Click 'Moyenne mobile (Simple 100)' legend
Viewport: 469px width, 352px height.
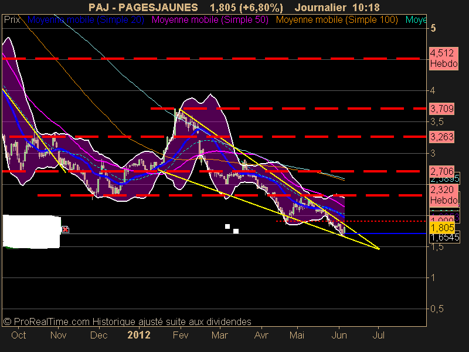tap(337, 20)
